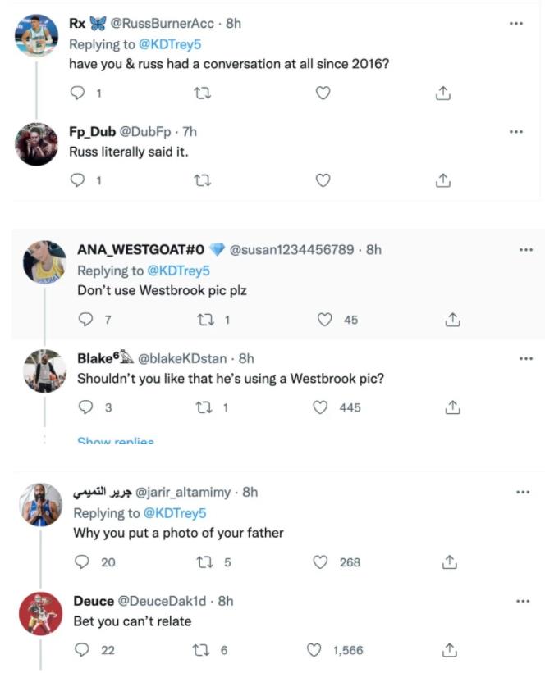Reply to jarir_altamimy's father photo tweet
This screenshot has width=545, height=673.
coord(82,562)
